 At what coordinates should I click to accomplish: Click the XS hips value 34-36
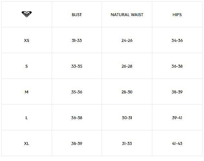[x=177, y=41]
